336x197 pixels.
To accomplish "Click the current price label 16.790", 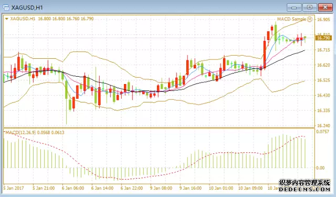I will [323, 38].
